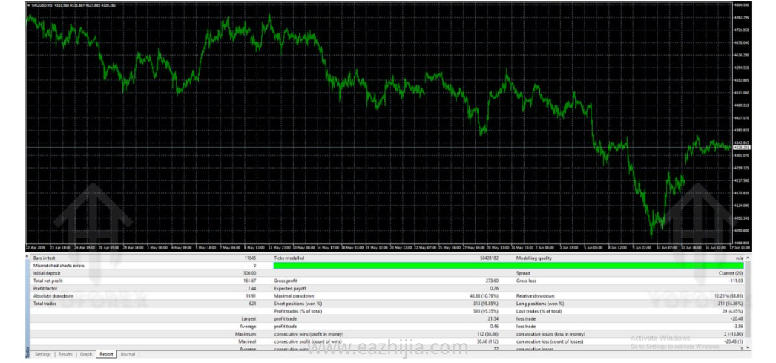Click the value '2 (-10.90)'
The width and height of the screenshot is (776, 363).
(x=733, y=334)
